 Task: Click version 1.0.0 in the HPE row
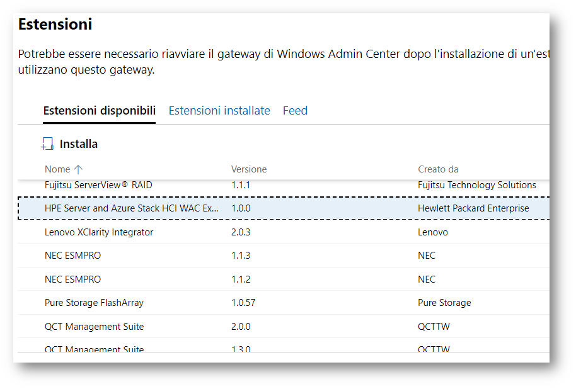[241, 208]
